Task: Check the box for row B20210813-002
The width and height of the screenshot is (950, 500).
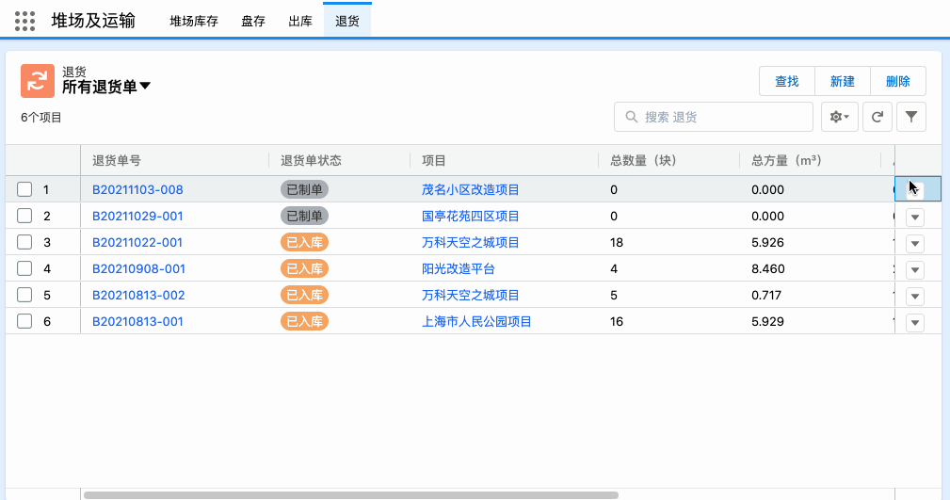Action: tap(24, 295)
